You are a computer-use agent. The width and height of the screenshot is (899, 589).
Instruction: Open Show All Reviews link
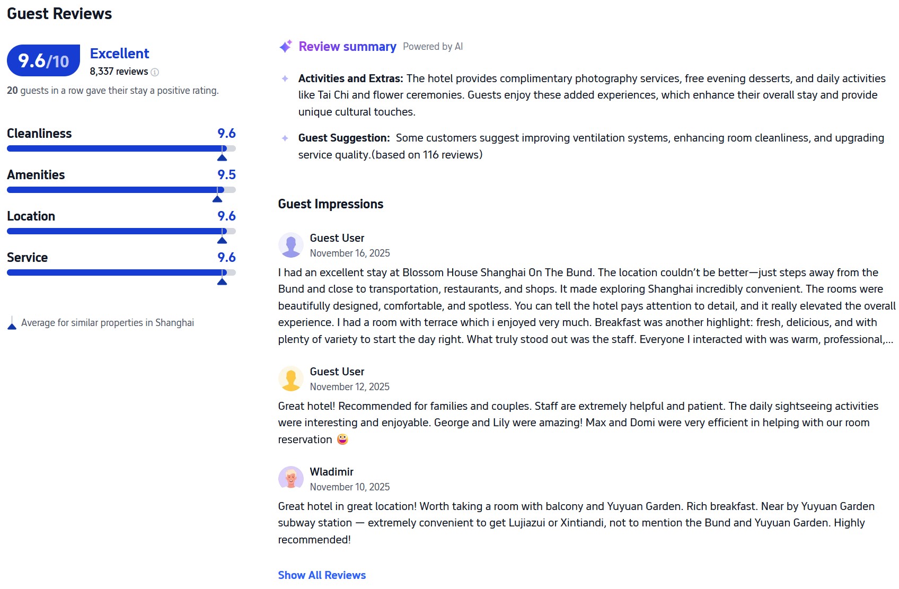point(322,575)
